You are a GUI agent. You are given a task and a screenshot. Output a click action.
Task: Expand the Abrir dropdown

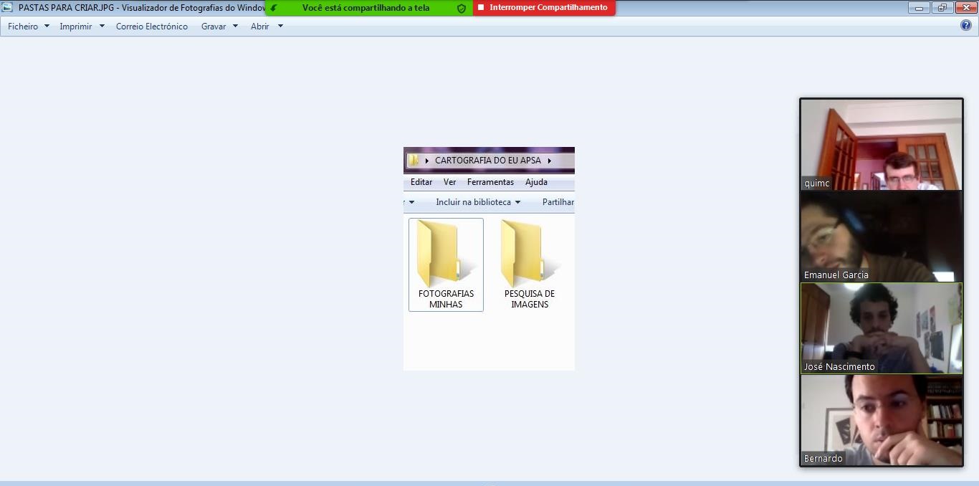[267, 27]
